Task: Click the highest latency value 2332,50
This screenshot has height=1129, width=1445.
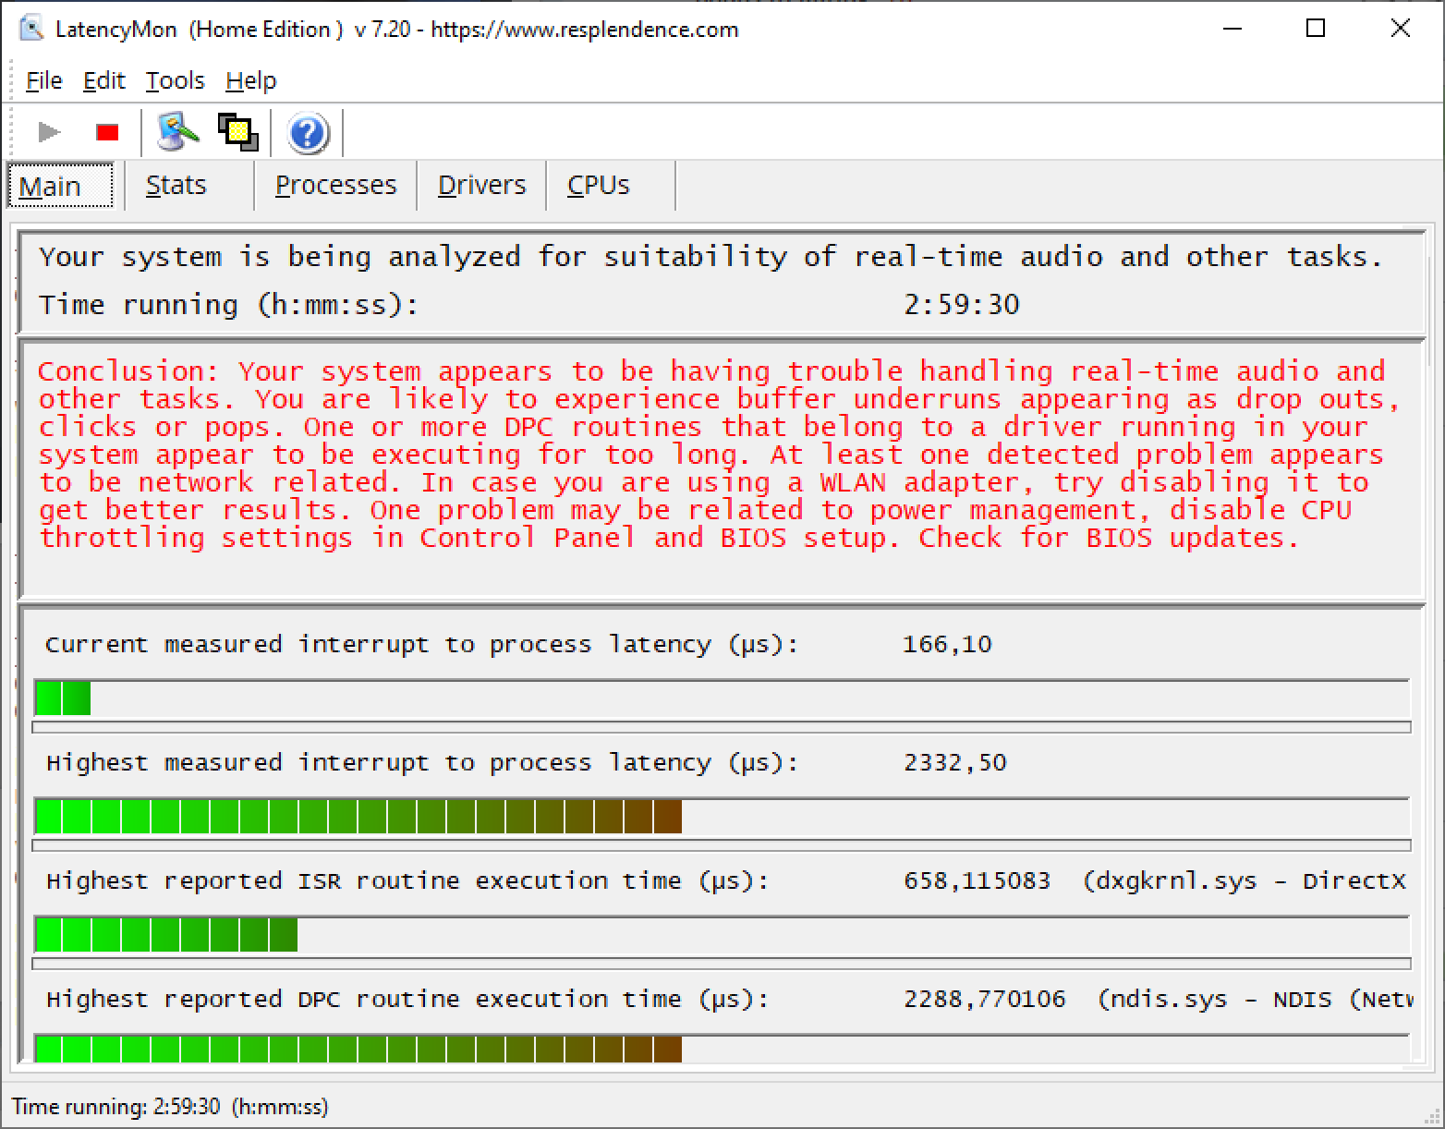Action: pos(955,762)
